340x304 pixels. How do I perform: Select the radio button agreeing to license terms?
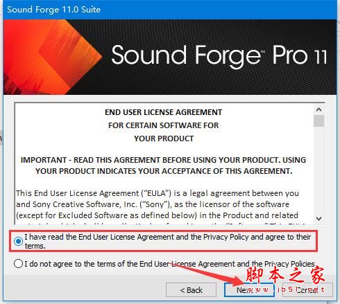click(18, 242)
